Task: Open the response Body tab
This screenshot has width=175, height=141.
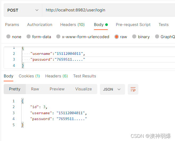Action: tap(8, 76)
